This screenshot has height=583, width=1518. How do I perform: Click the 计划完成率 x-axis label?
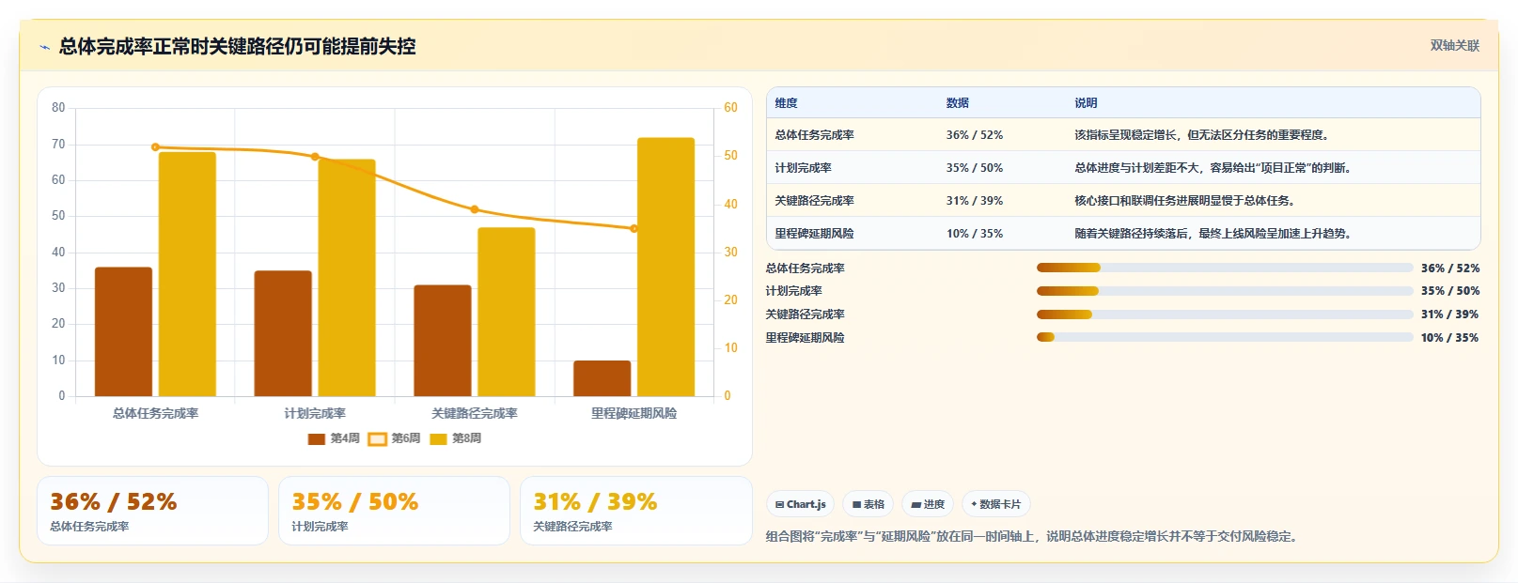pos(315,413)
